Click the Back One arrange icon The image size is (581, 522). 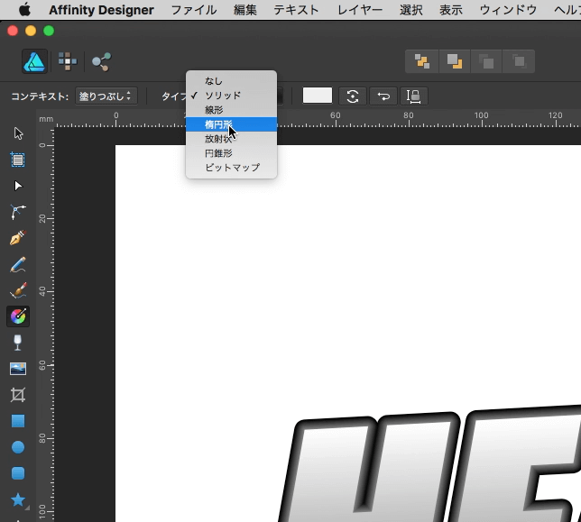pyautogui.click(x=454, y=61)
